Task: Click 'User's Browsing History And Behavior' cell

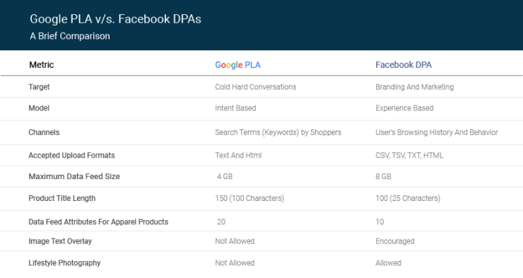Action: [437, 132]
